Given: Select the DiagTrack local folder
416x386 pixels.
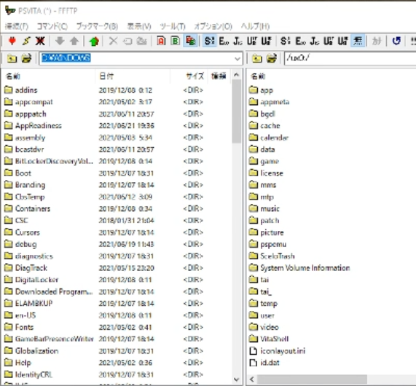Looking at the screenshot, I should 26,268.
